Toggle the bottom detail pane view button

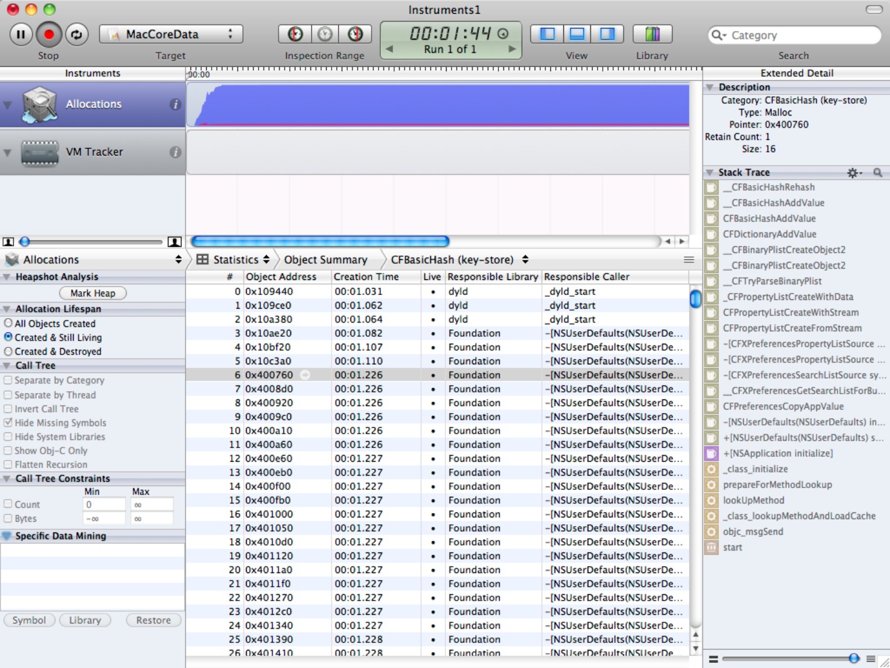point(578,34)
